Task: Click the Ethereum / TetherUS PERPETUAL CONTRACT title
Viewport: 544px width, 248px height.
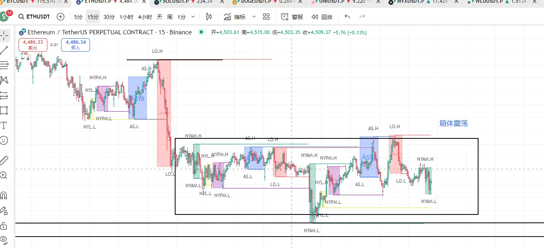Action: click(110, 32)
